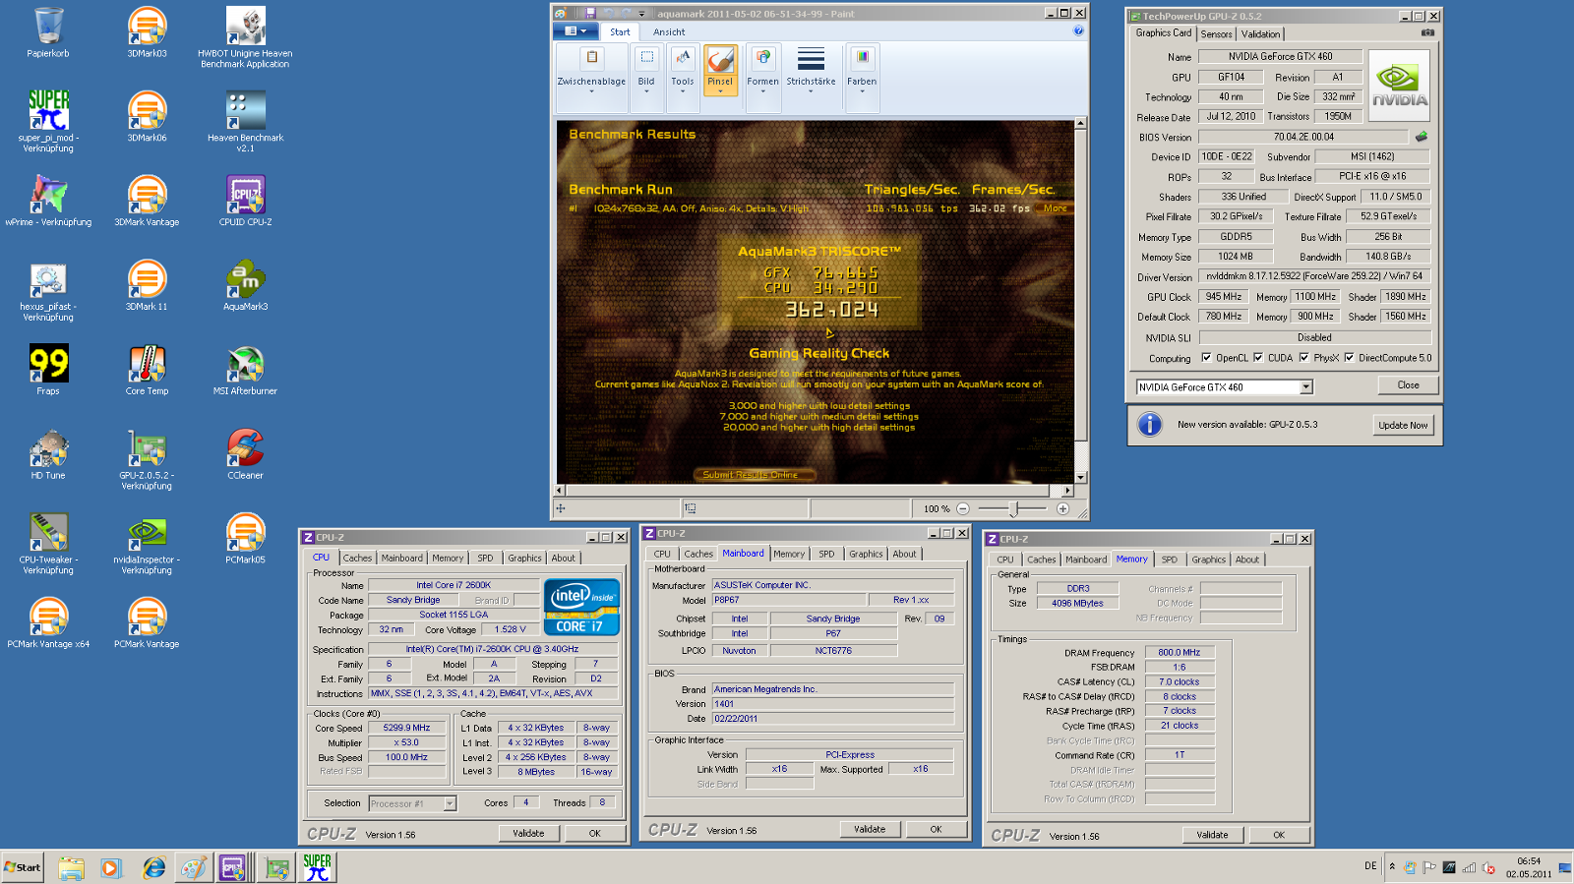Screen dimensions: 1574x884
Task: Open Validation tab in GPU-Z
Action: tap(1260, 33)
